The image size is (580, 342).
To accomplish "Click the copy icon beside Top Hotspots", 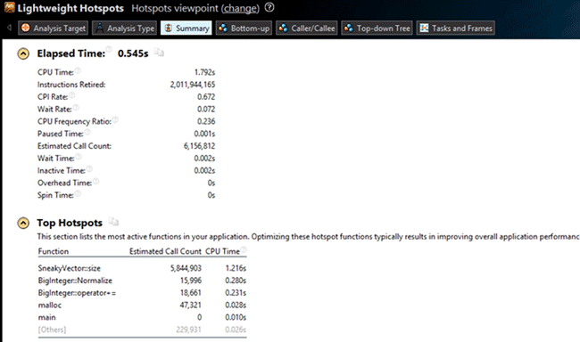I will (x=113, y=222).
